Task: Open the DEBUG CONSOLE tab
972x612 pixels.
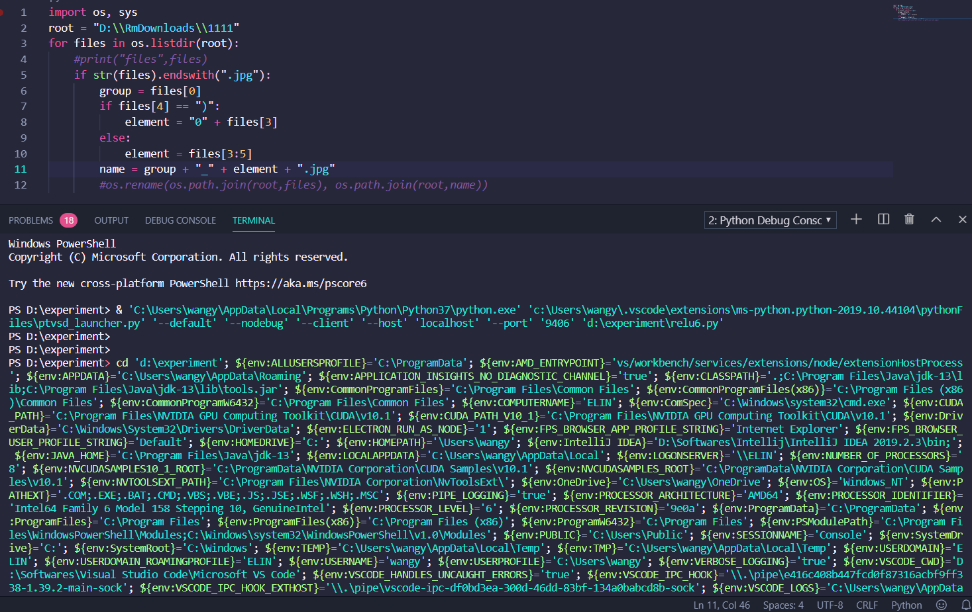Action: [180, 220]
